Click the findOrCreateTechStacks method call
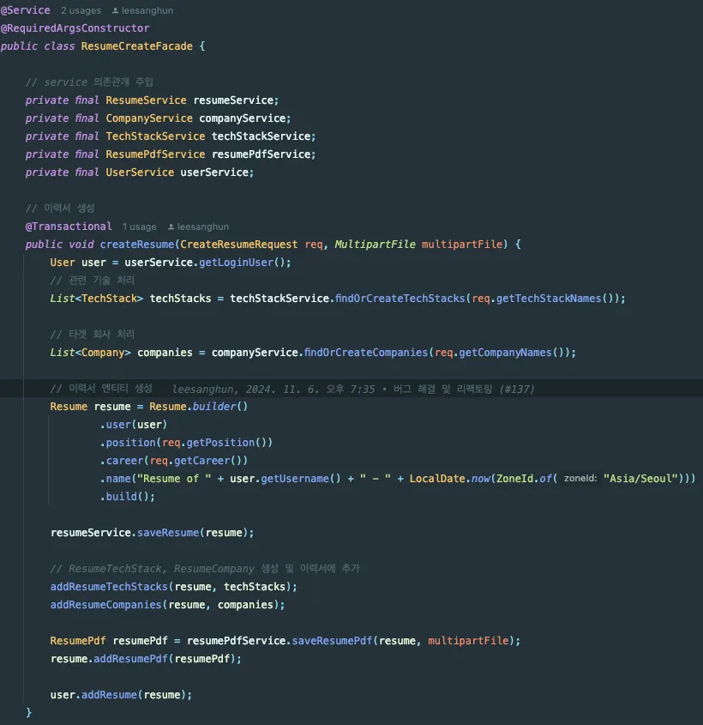The image size is (703, 725). coord(400,299)
